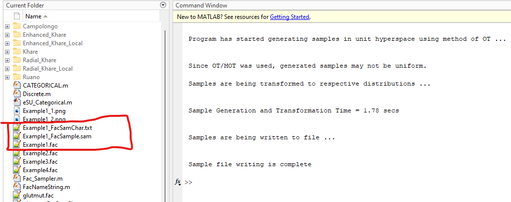Click the Example1_1.png image icon
The width and height of the screenshot is (511, 202).
tap(16, 110)
